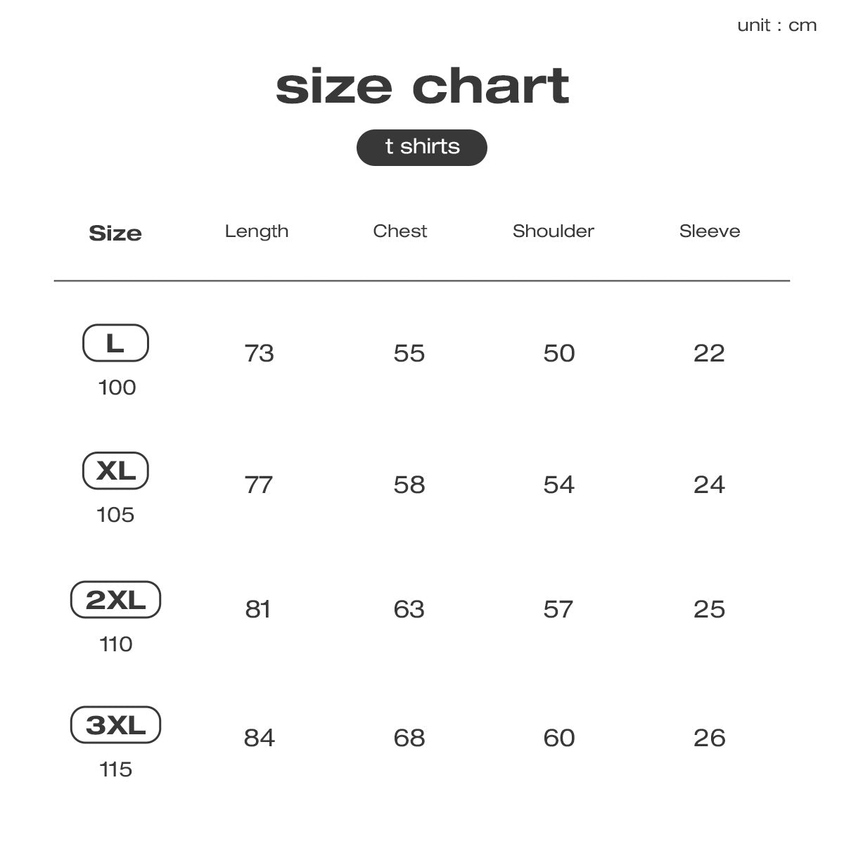Click the Sleeve column header
Screen dimensions: 844x844
click(x=709, y=231)
